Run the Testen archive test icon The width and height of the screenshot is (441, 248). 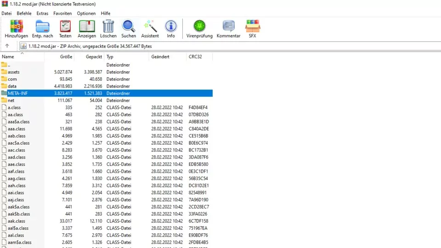click(65, 28)
